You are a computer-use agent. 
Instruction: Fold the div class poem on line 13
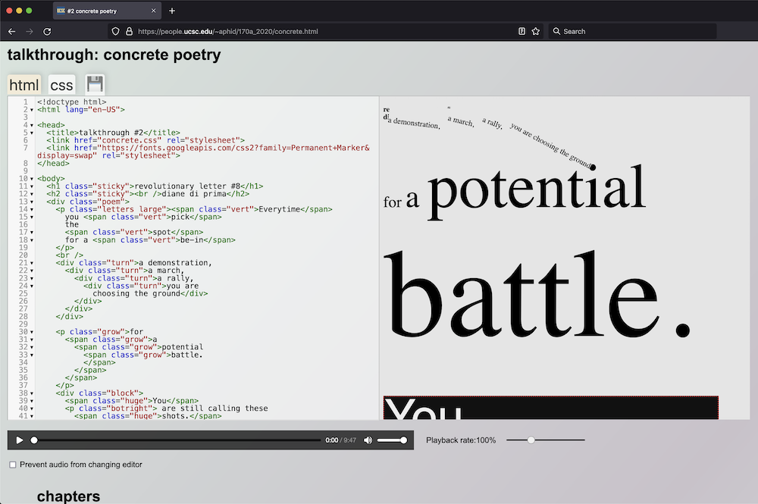coord(31,202)
